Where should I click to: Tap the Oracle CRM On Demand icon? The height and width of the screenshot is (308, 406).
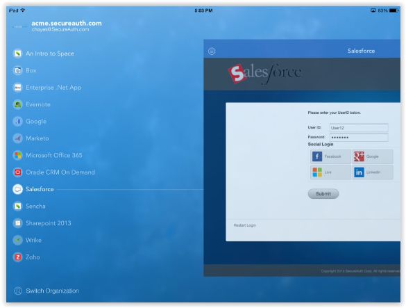pos(17,172)
